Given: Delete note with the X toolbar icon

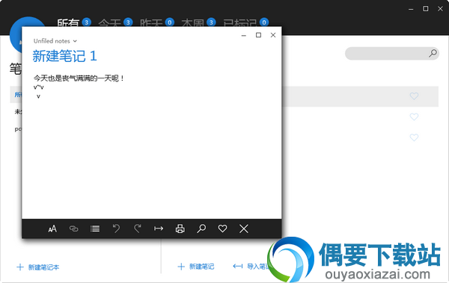Looking at the screenshot, I should 244,228.
